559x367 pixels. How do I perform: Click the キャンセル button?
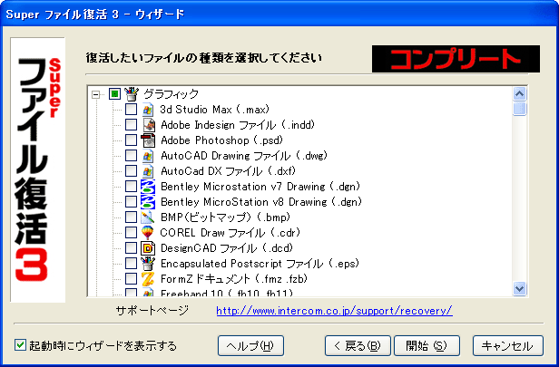pyautogui.click(x=508, y=345)
